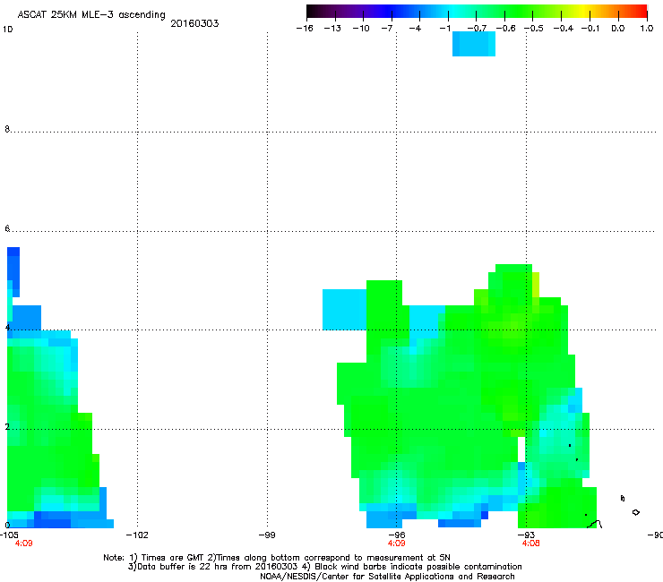Click the red 4:08 time under -93
This screenshot has width=663, height=582.
[x=530, y=543]
